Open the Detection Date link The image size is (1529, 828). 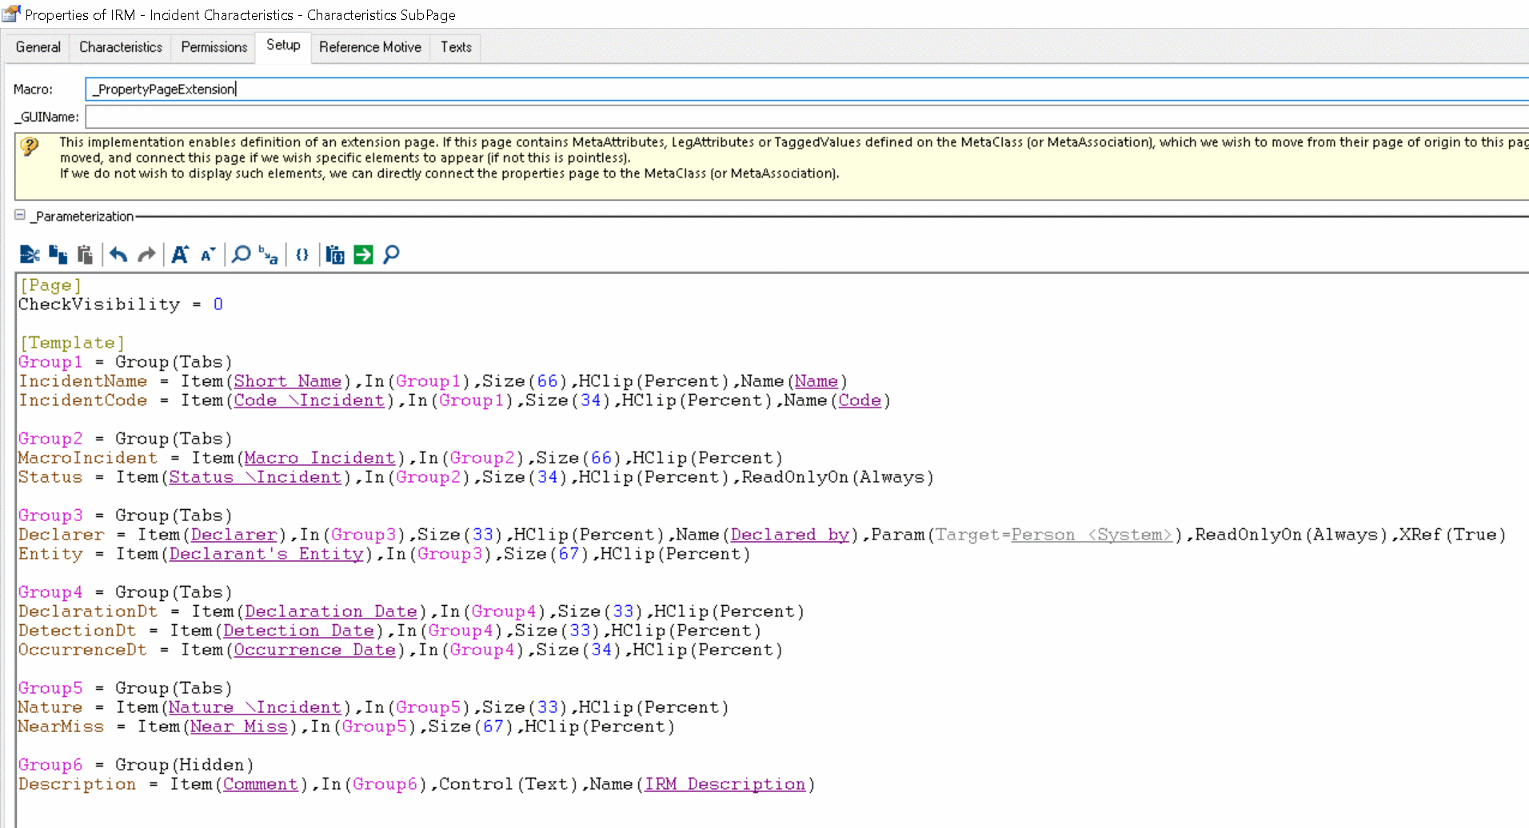click(x=299, y=631)
